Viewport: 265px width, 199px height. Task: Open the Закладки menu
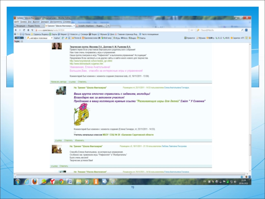(x=45, y=22)
